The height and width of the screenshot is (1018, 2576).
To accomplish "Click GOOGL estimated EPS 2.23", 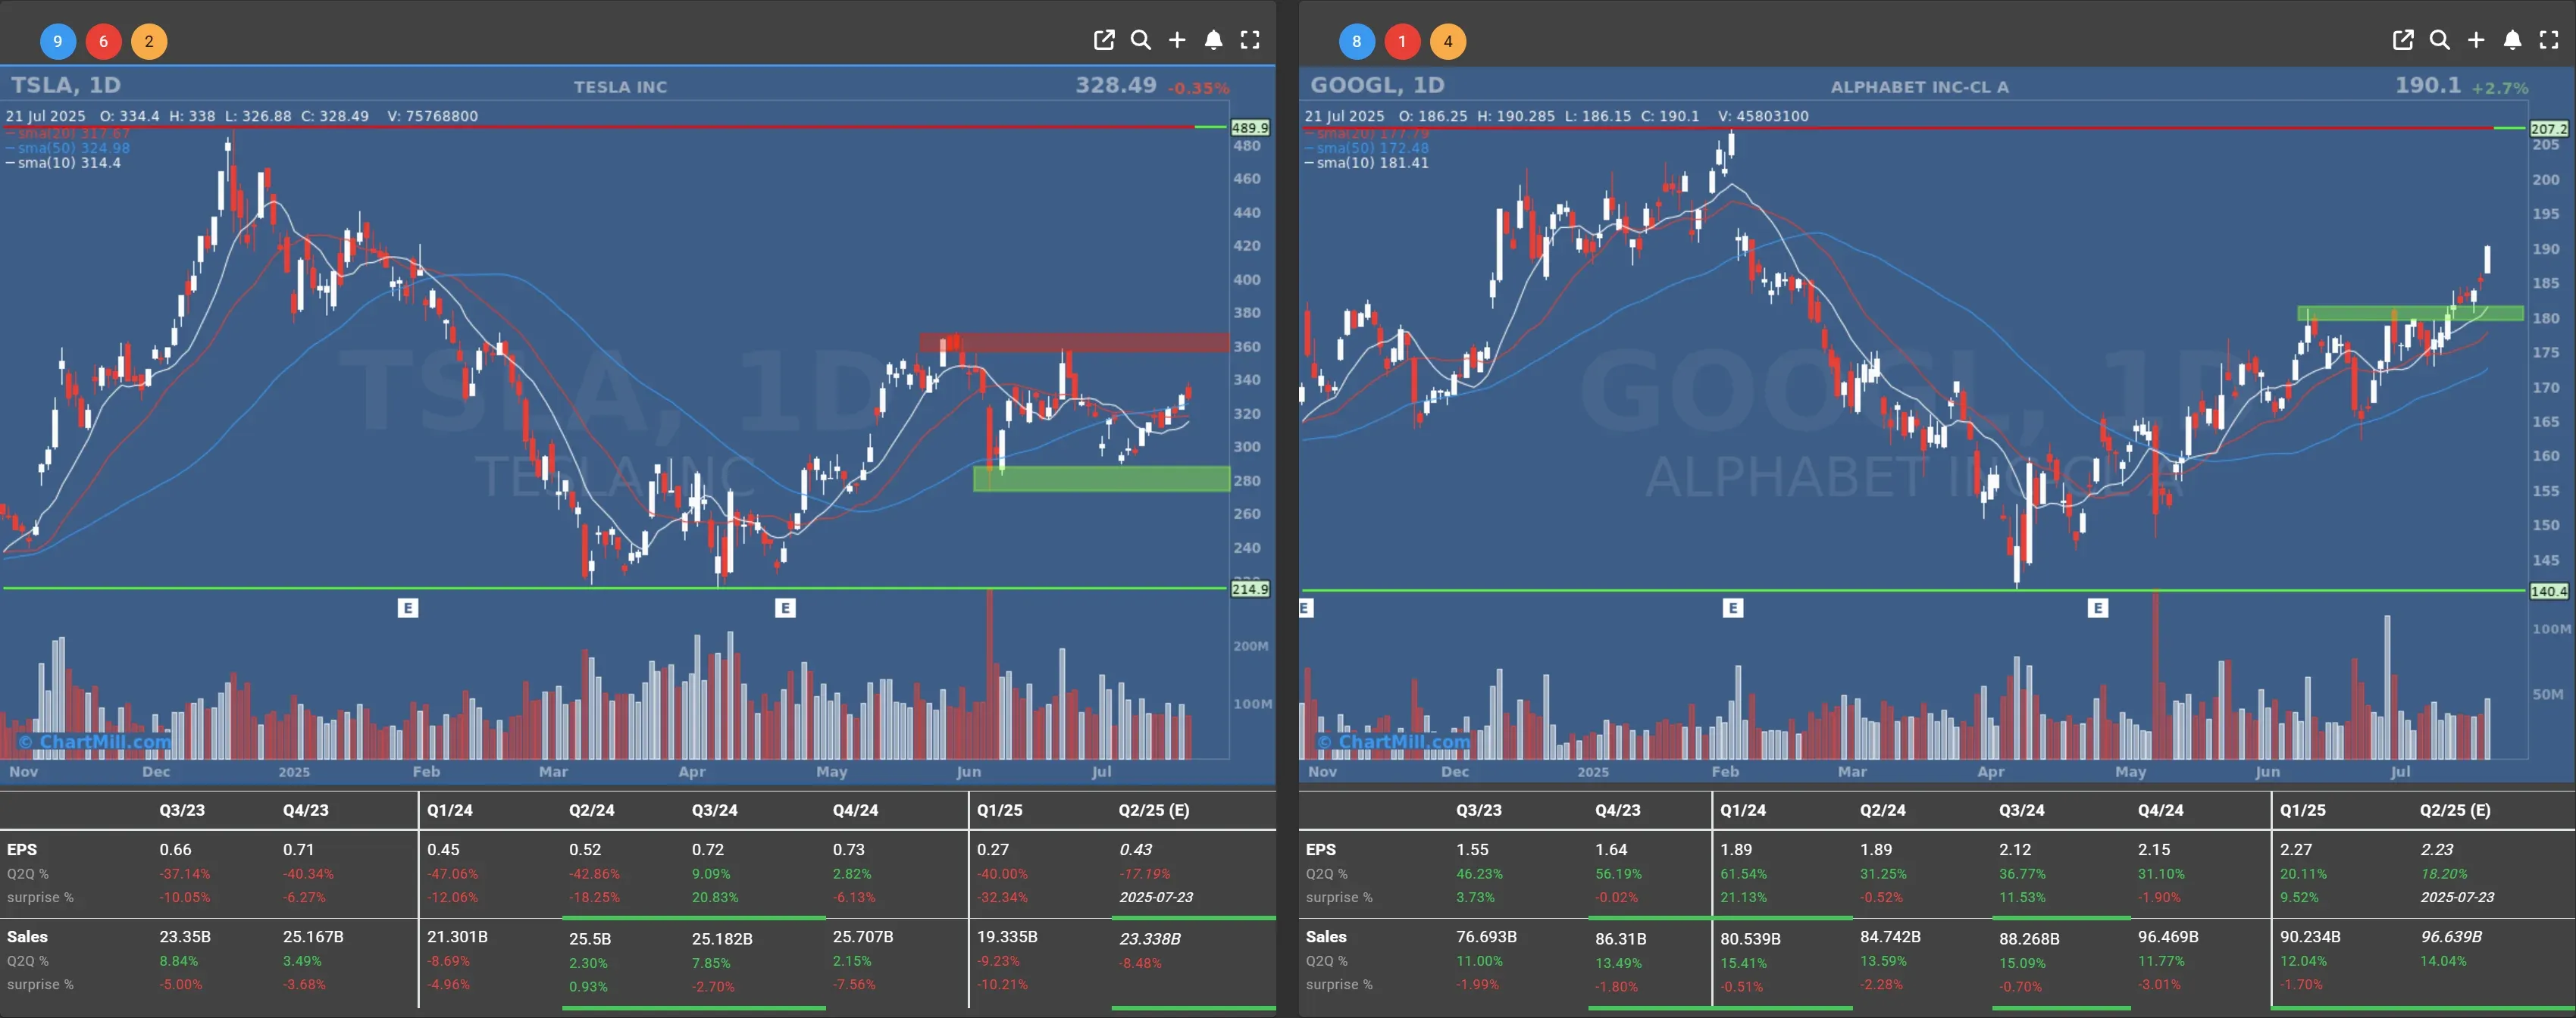I will pos(2437,849).
